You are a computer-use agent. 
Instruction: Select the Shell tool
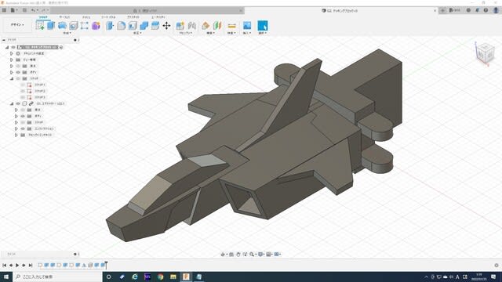tap(133, 26)
